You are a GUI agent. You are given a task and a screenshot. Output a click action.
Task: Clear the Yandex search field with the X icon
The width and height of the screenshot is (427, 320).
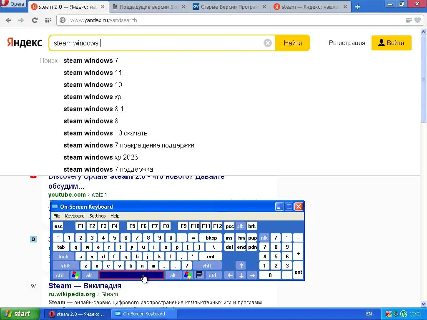268,43
